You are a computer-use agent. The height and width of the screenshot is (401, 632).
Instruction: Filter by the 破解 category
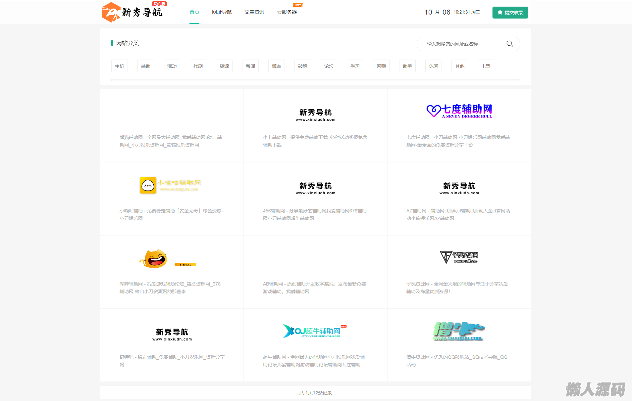tap(303, 66)
